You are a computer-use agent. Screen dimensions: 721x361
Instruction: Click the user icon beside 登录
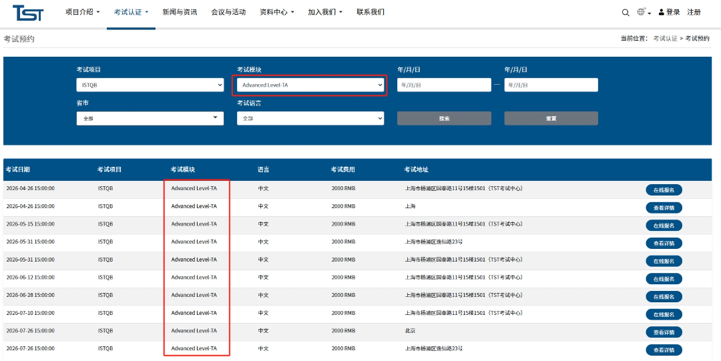pos(661,13)
